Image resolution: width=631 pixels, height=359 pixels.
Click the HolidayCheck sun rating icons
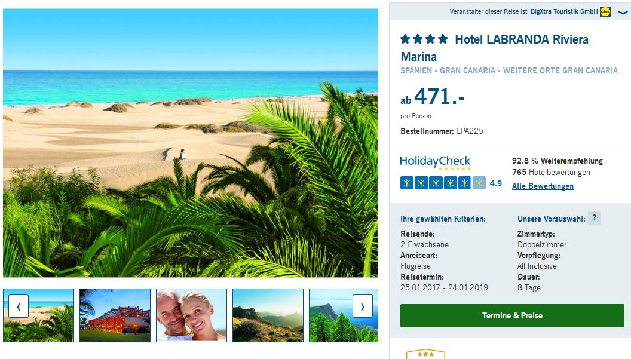(443, 183)
